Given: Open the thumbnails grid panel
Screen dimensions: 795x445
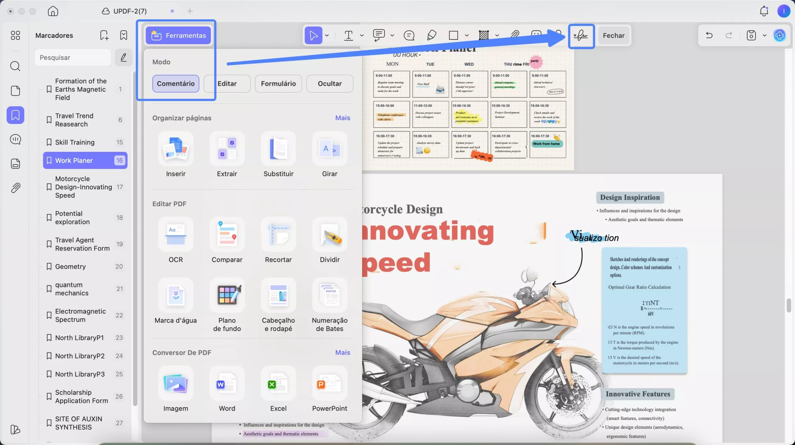Looking at the screenshot, I should pyautogui.click(x=15, y=35).
